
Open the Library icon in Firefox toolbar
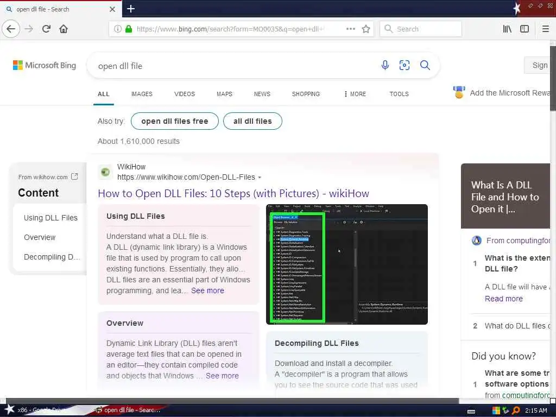click(507, 29)
